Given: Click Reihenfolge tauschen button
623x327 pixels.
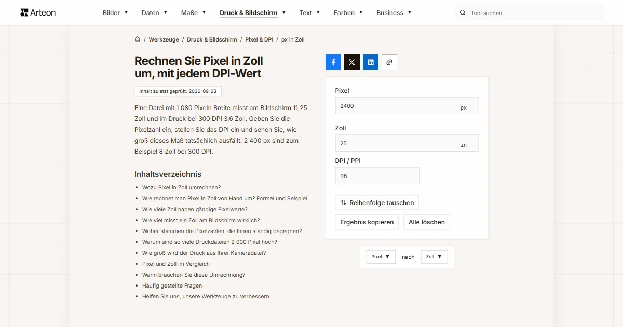Looking at the screenshot, I should tap(377, 202).
